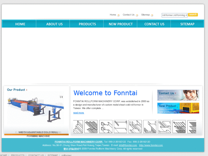Open the eighth thumbnail with corrugated sheets
The height and width of the screenshot is (156, 208).
coord(179,127)
